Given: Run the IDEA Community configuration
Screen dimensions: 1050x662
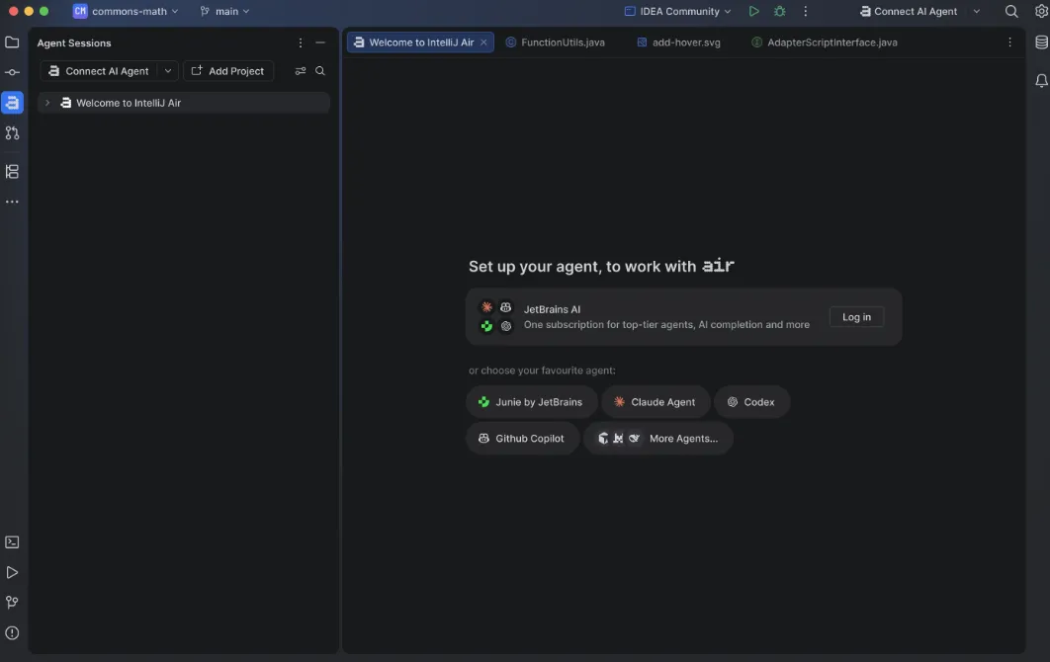Looking at the screenshot, I should pyautogui.click(x=753, y=12).
